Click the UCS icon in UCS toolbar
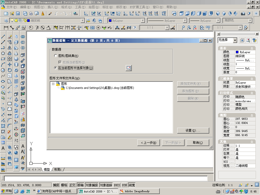 (86, 14)
